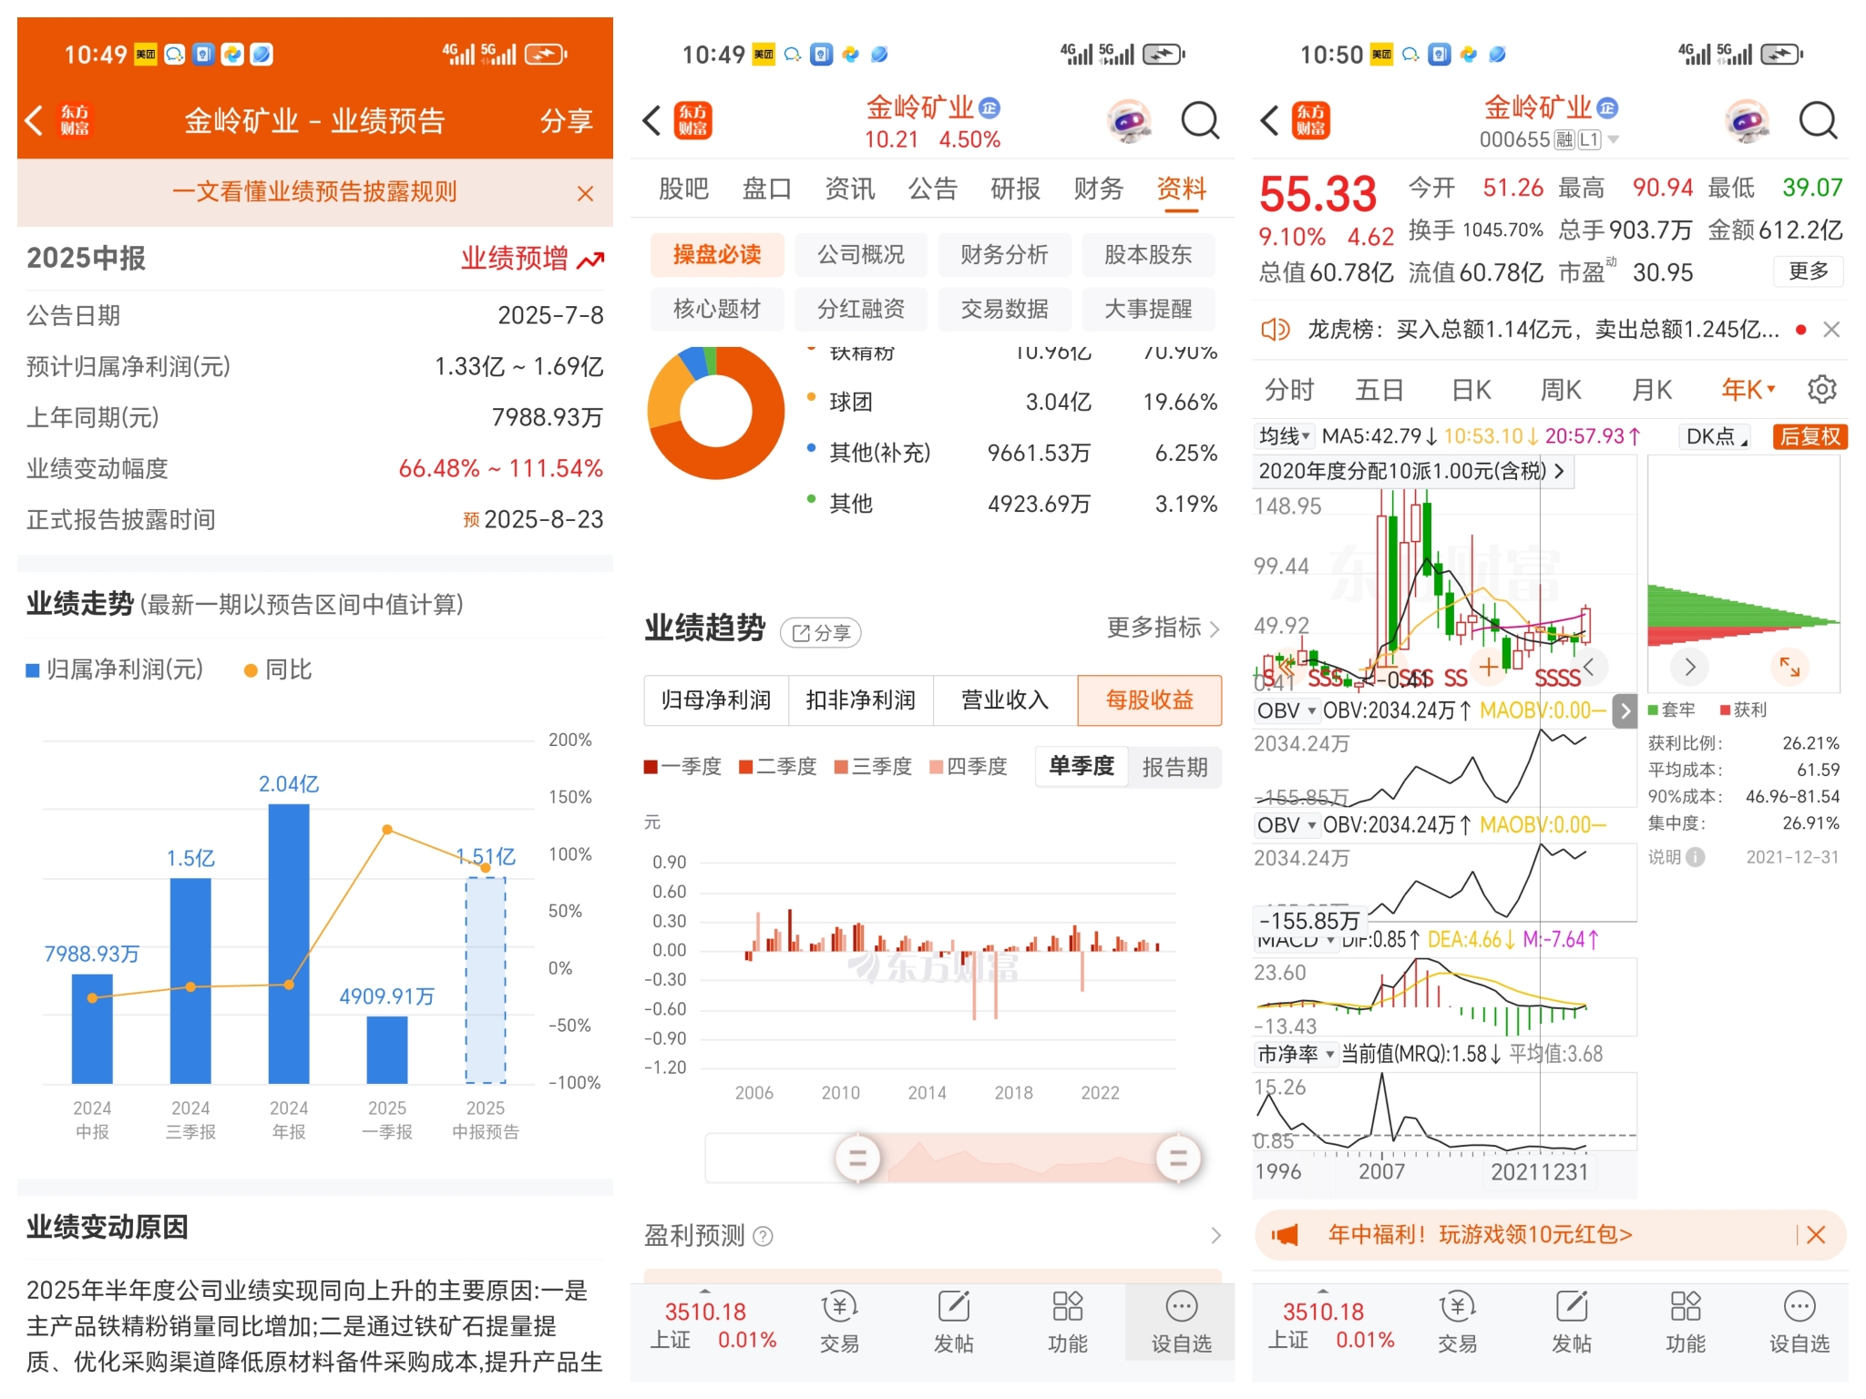Tap the left range slider handle
The width and height of the screenshot is (1866, 1399).
(x=857, y=1159)
